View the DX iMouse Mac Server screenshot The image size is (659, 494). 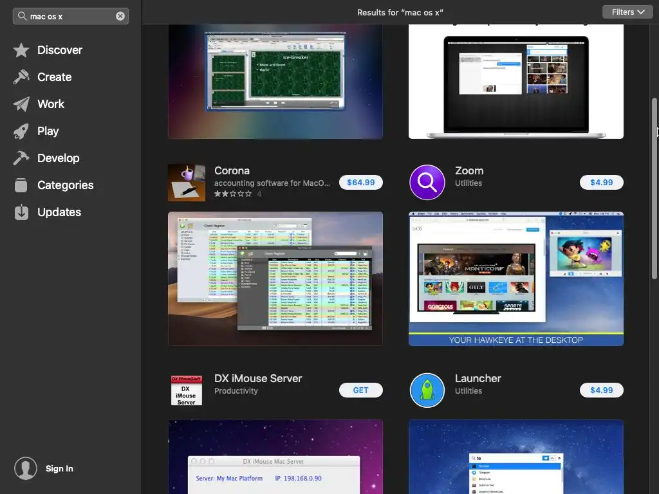tap(275, 457)
